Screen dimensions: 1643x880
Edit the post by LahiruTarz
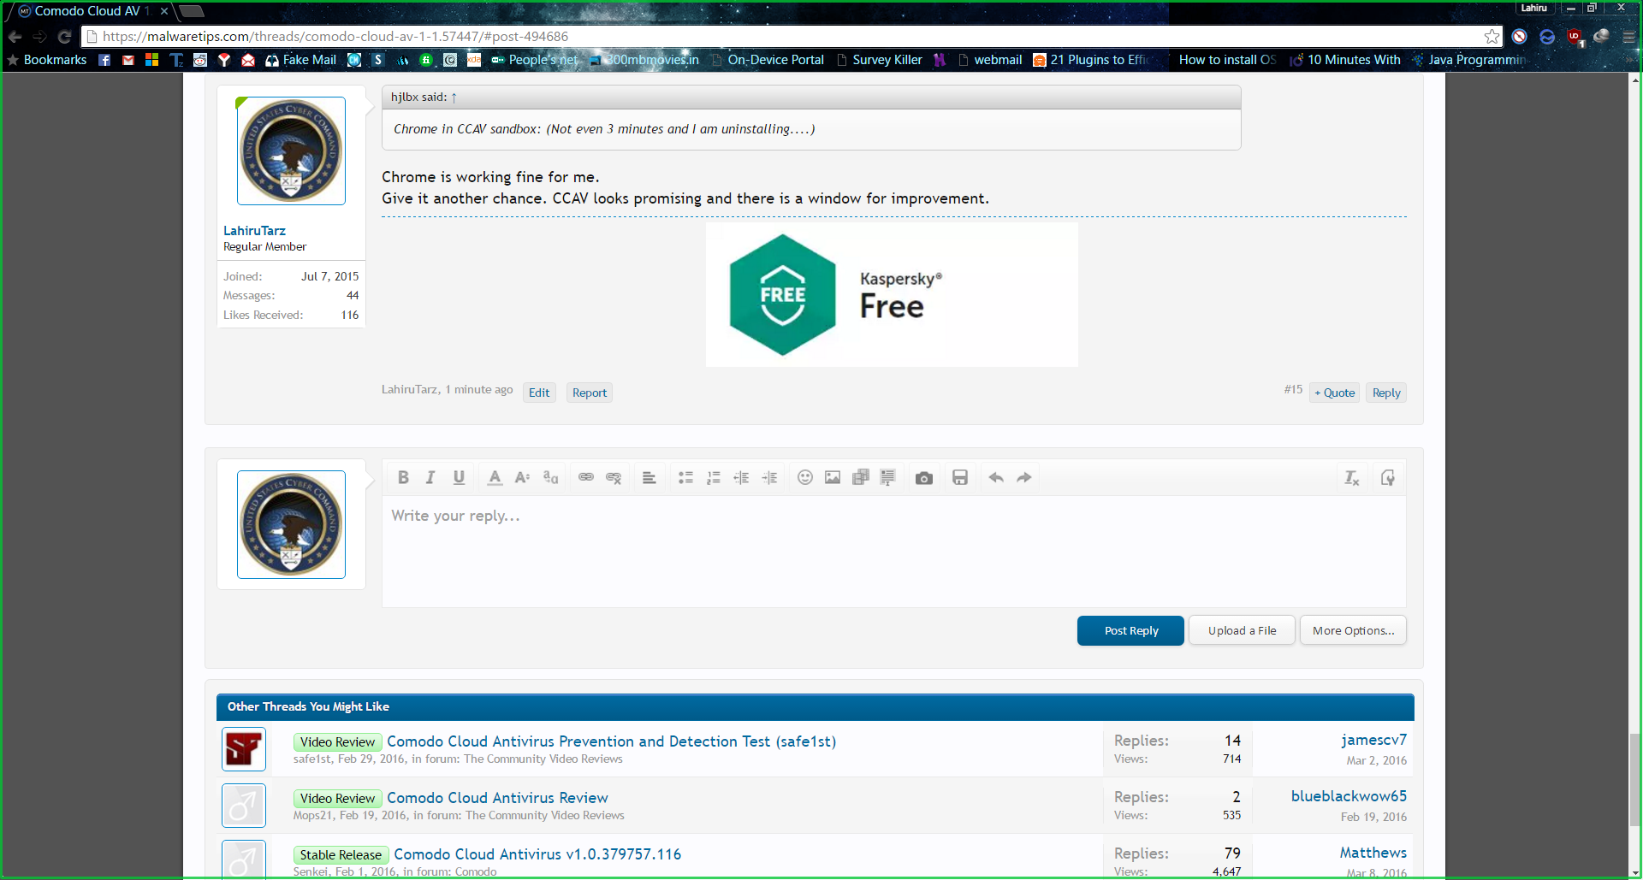[x=539, y=393]
